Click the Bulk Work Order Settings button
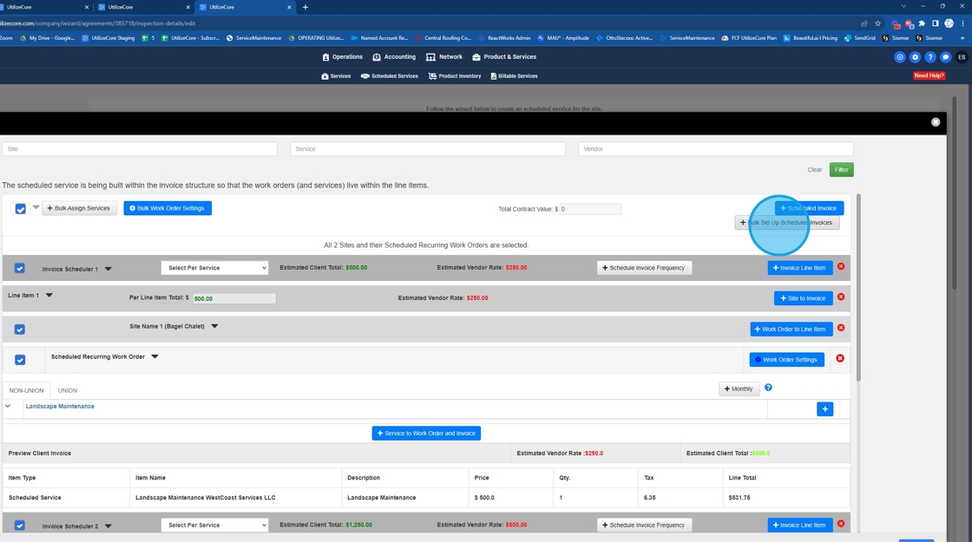Viewport: 972px width, 542px height. [x=167, y=208]
